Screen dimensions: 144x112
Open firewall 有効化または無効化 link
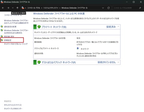click(16, 32)
